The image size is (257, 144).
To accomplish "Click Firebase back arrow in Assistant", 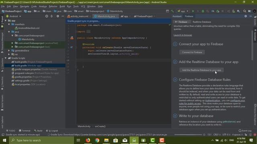I will pos(176,22).
